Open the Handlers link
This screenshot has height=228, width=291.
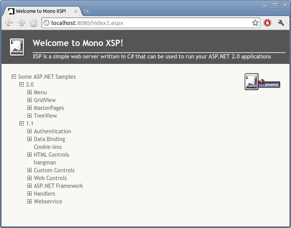(44, 194)
